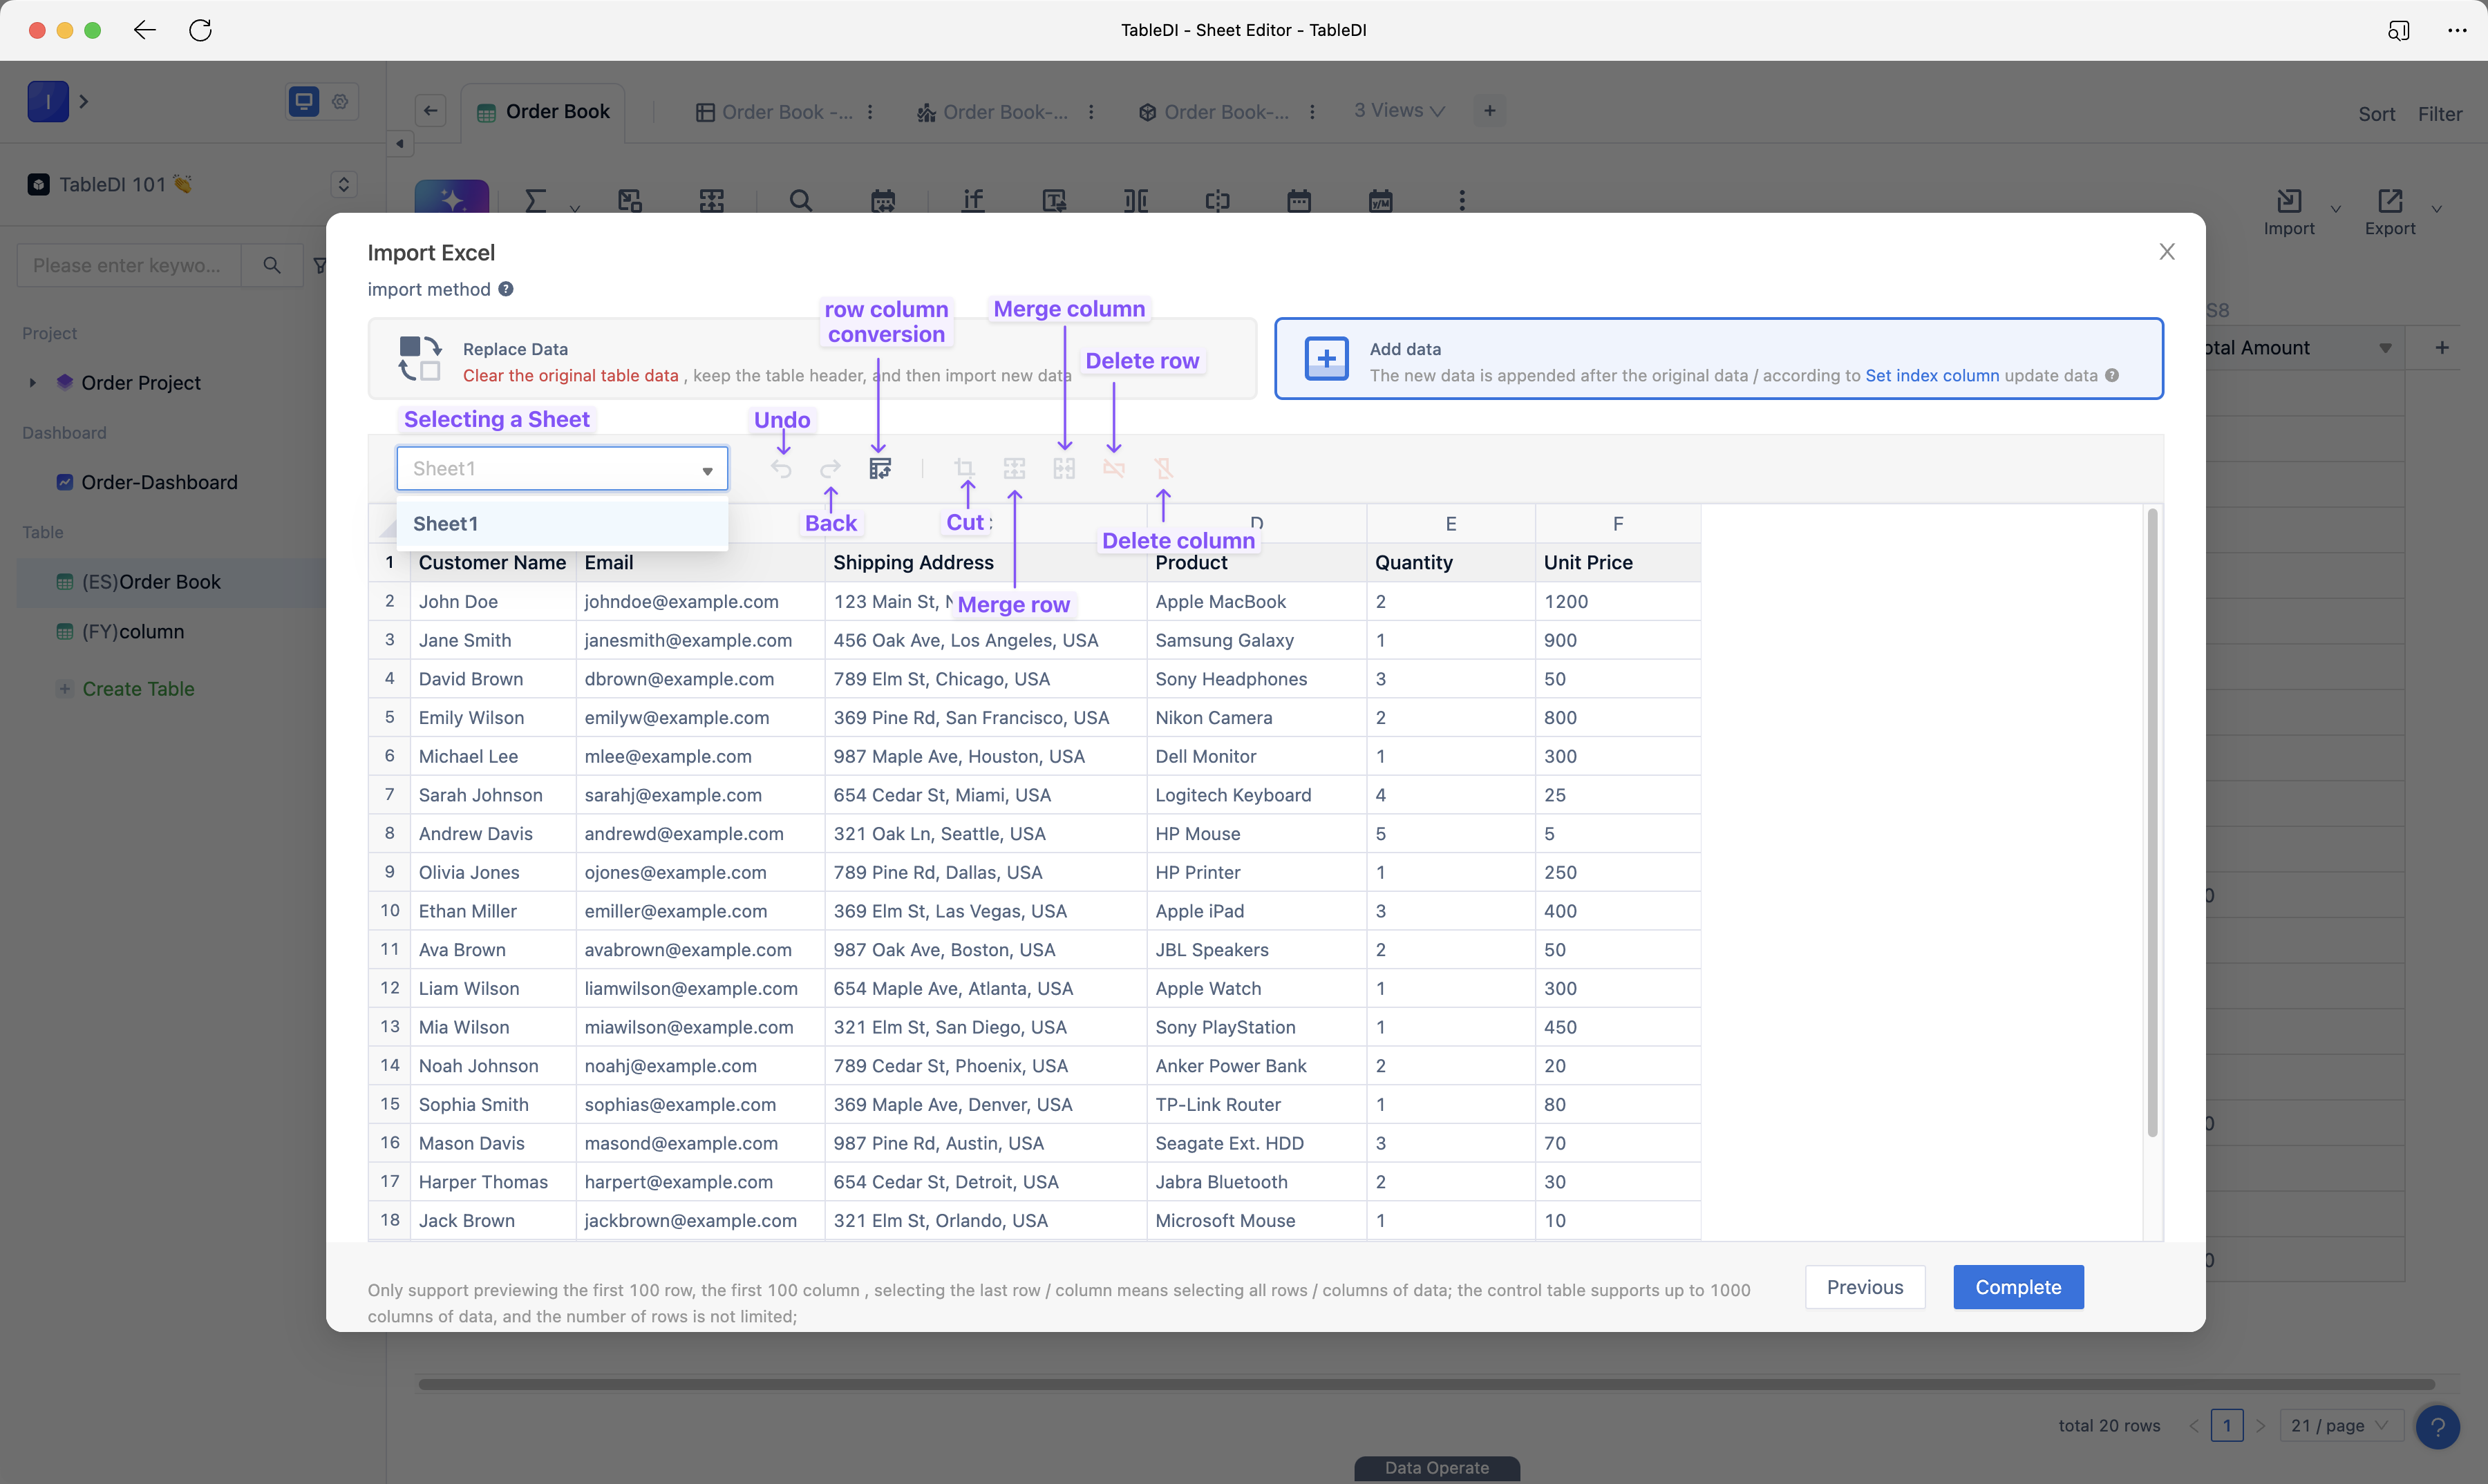Click the window reload icon
2488x1484 pixels.
(200, 30)
